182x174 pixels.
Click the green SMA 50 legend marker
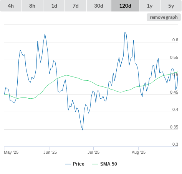coord(95,164)
